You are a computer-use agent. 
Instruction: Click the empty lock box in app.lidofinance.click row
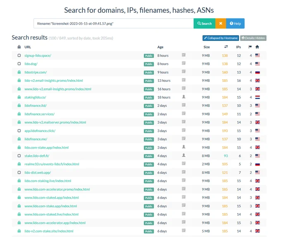tap(19, 130)
